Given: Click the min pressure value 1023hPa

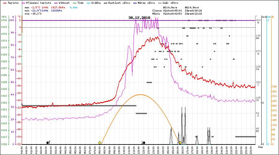Looking at the screenshot, I should (x=56, y=11).
